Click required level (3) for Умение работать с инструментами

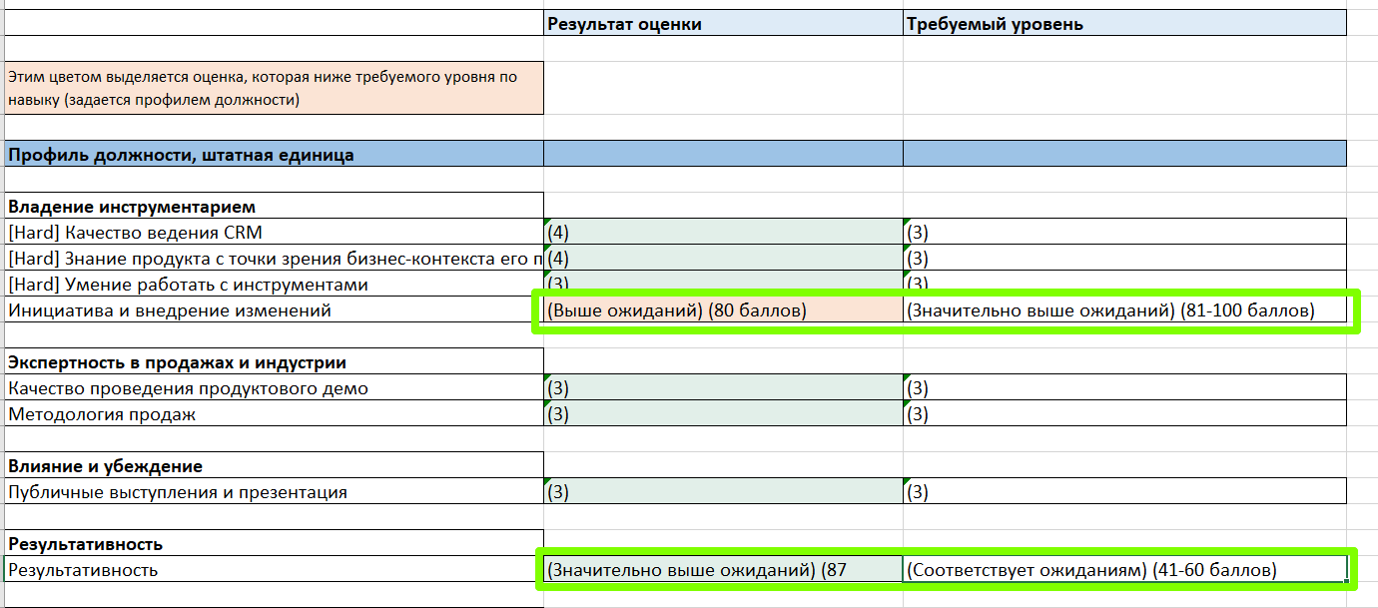1124,282
